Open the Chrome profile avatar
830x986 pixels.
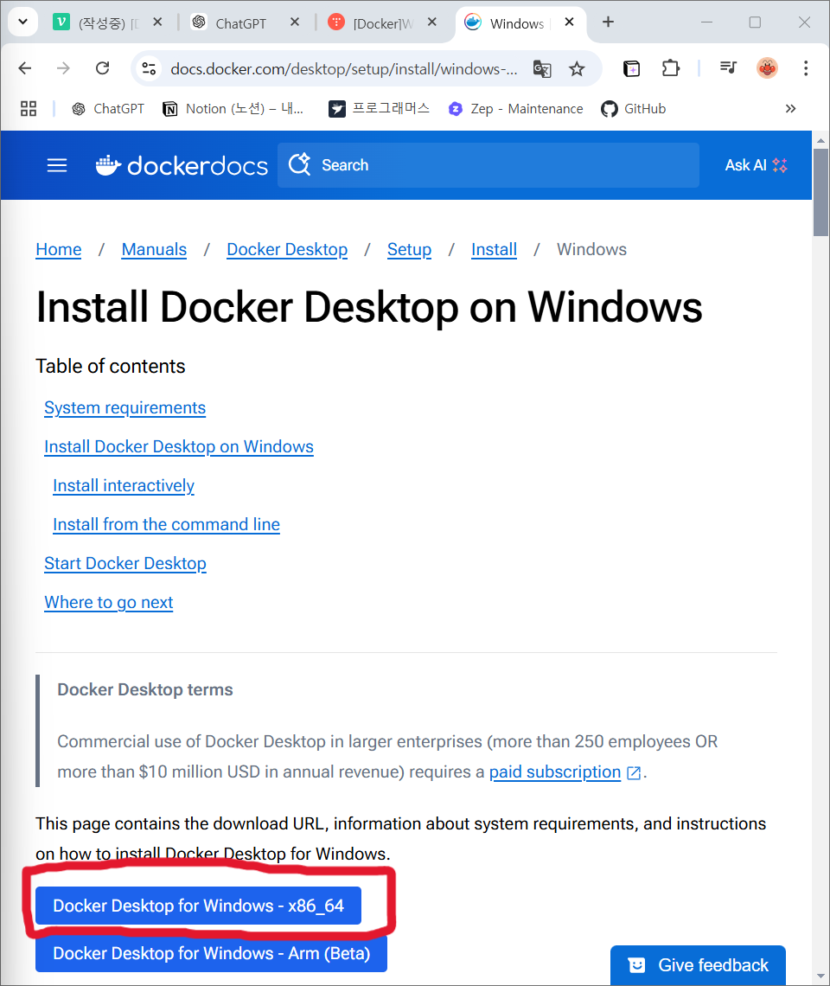767,68
